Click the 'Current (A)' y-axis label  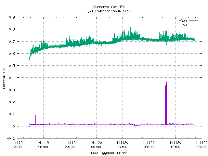click(x=4, y=78)
